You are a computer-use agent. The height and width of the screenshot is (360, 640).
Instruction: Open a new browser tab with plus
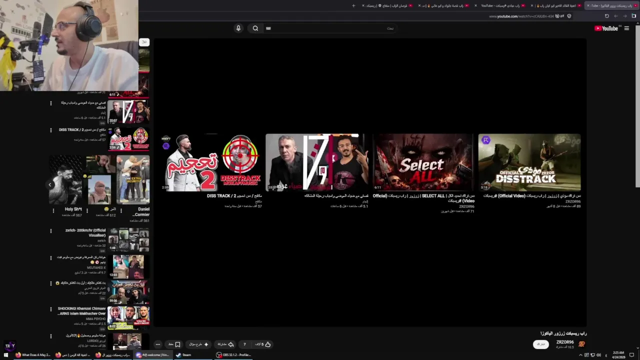point(353,5)
